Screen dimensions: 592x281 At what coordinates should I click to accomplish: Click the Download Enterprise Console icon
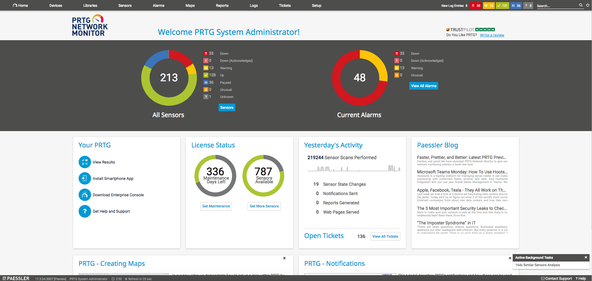tap(85, 195)
